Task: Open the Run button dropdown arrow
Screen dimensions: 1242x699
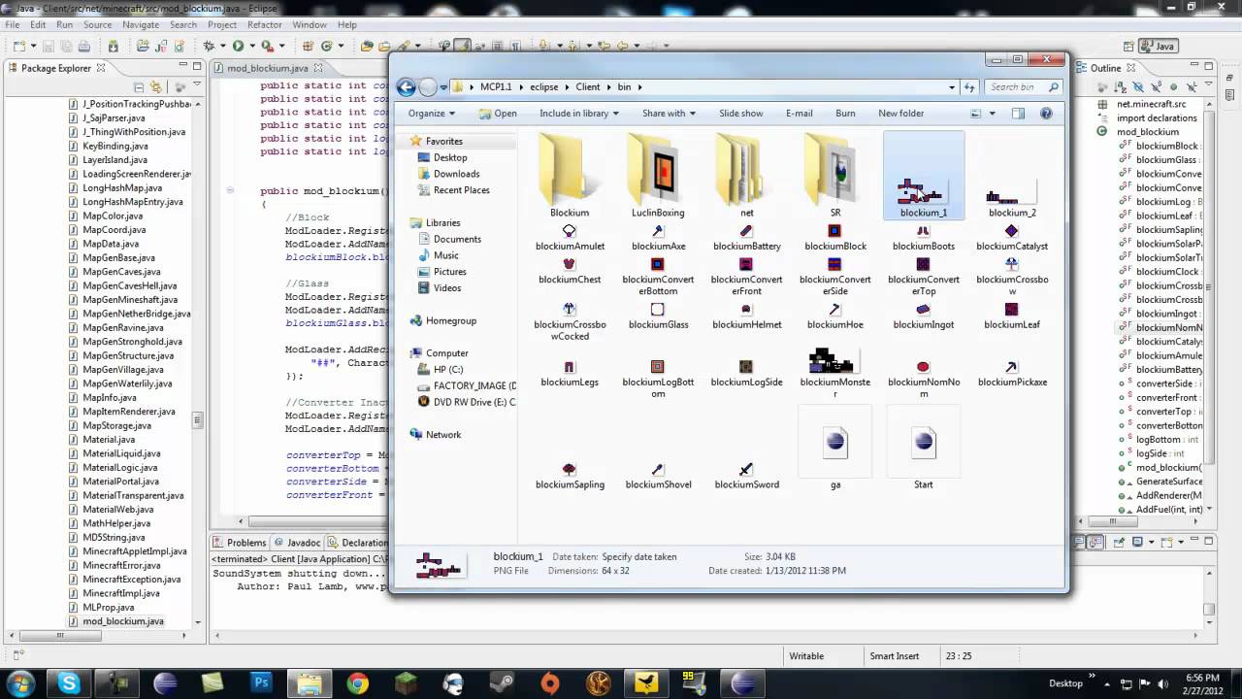Action: coord(250,47)
